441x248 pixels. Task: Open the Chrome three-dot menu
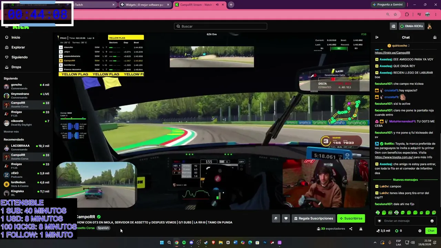(x=436, y=14)
